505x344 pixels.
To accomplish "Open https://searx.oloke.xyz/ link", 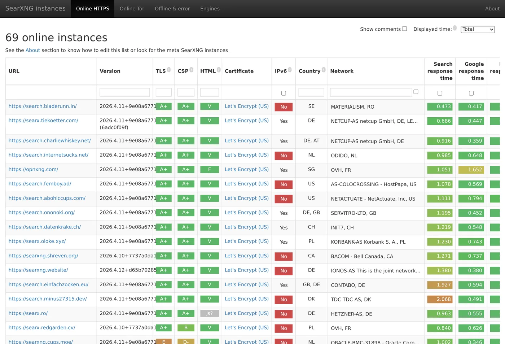I will click(x=37, y=241).
